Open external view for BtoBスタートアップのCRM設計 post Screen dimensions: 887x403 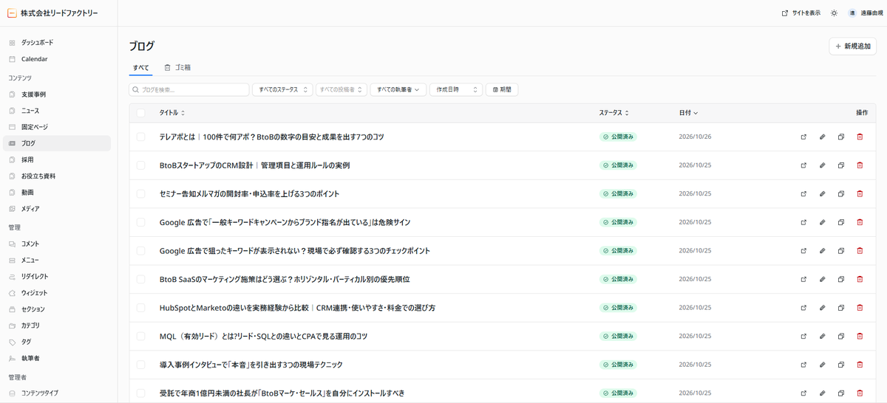click(803, 165)
